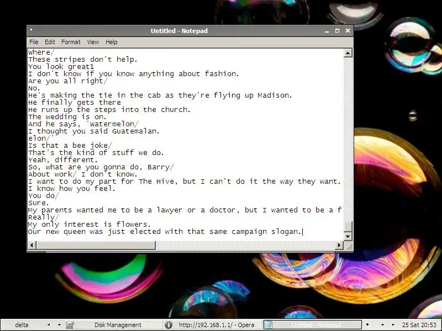Click the line 'Really/'
Viewport: 442px width, 331px height.
[x=44, y=217]
